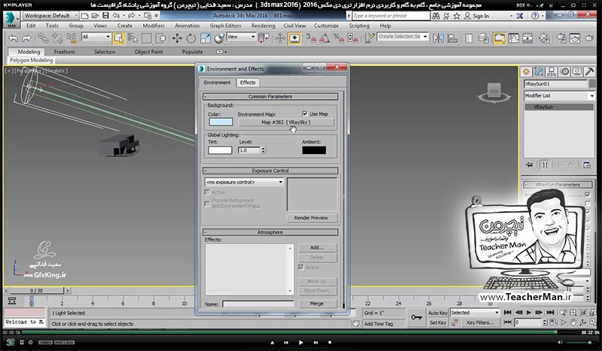Image resolution: width=602 pixels, height=351 pixels.
Task: Toggle the Set Key mode button
Action: 438,322
